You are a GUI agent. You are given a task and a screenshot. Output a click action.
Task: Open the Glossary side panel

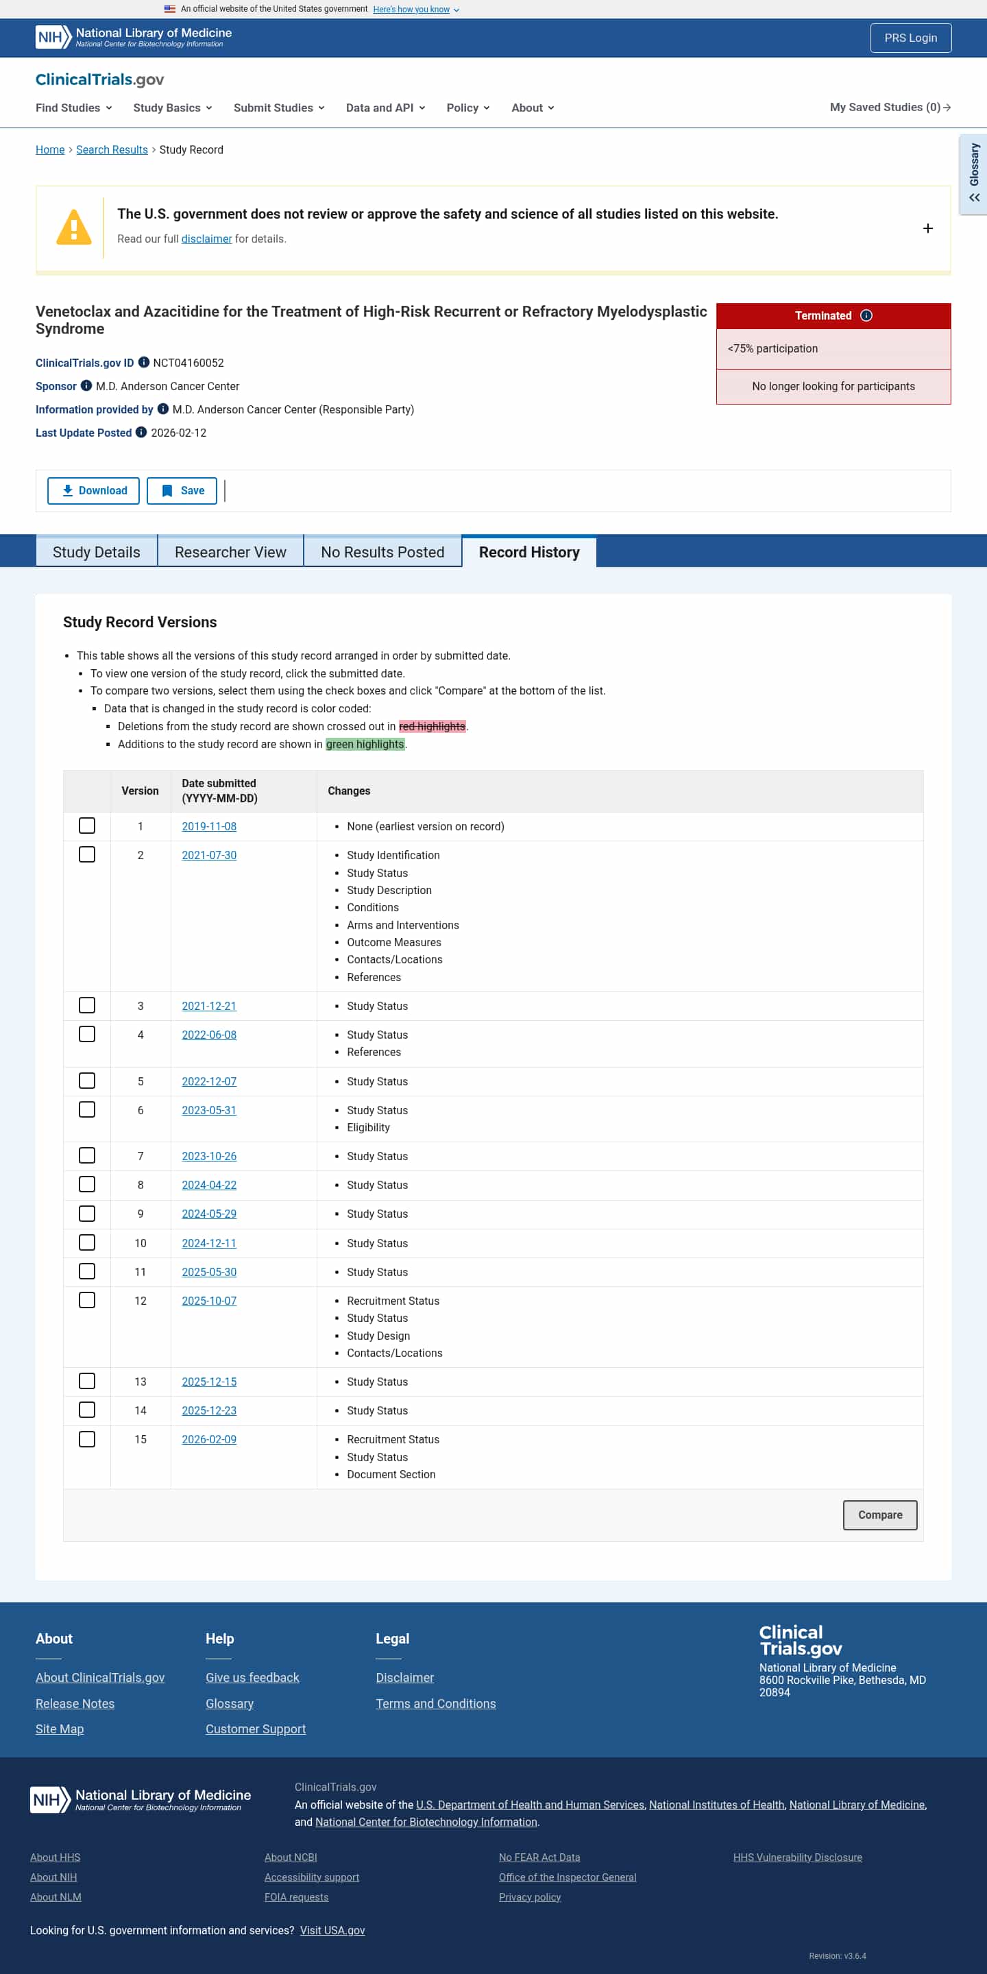click(974, 175)
